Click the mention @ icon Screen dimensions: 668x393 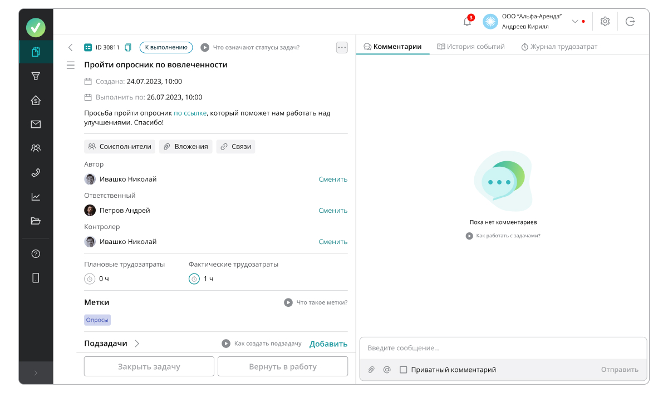[387, 370]
